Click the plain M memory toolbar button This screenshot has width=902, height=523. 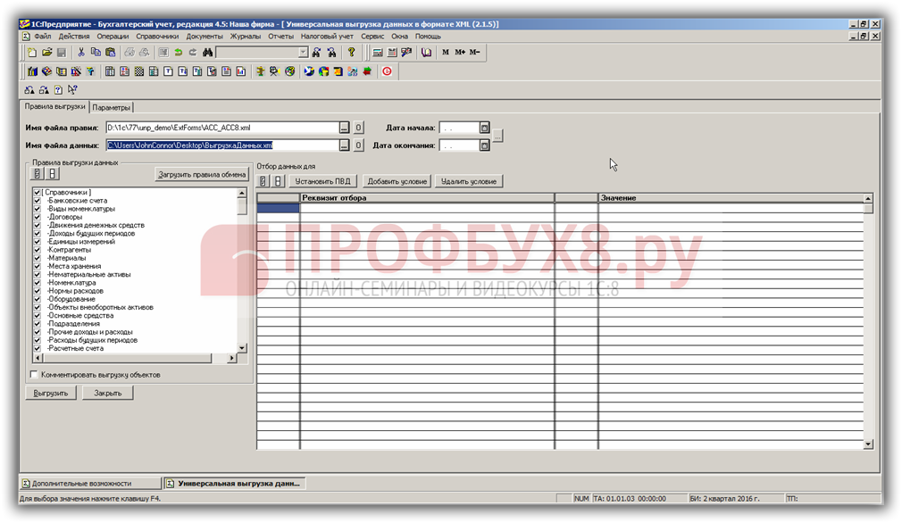click(x=446, y=53)
